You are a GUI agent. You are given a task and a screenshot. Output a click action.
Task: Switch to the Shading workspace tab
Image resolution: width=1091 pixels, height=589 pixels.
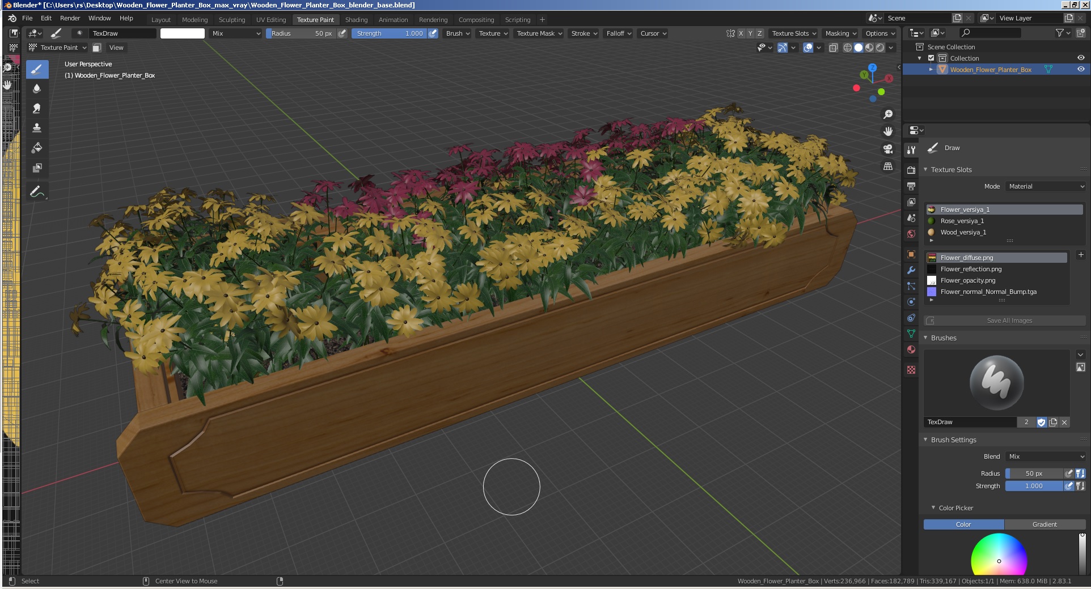356,19
